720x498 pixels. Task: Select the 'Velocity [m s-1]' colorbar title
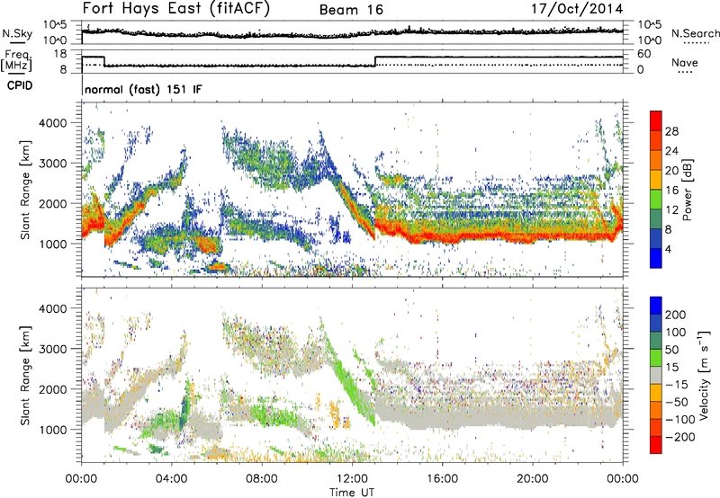click(x=704, y=376)
